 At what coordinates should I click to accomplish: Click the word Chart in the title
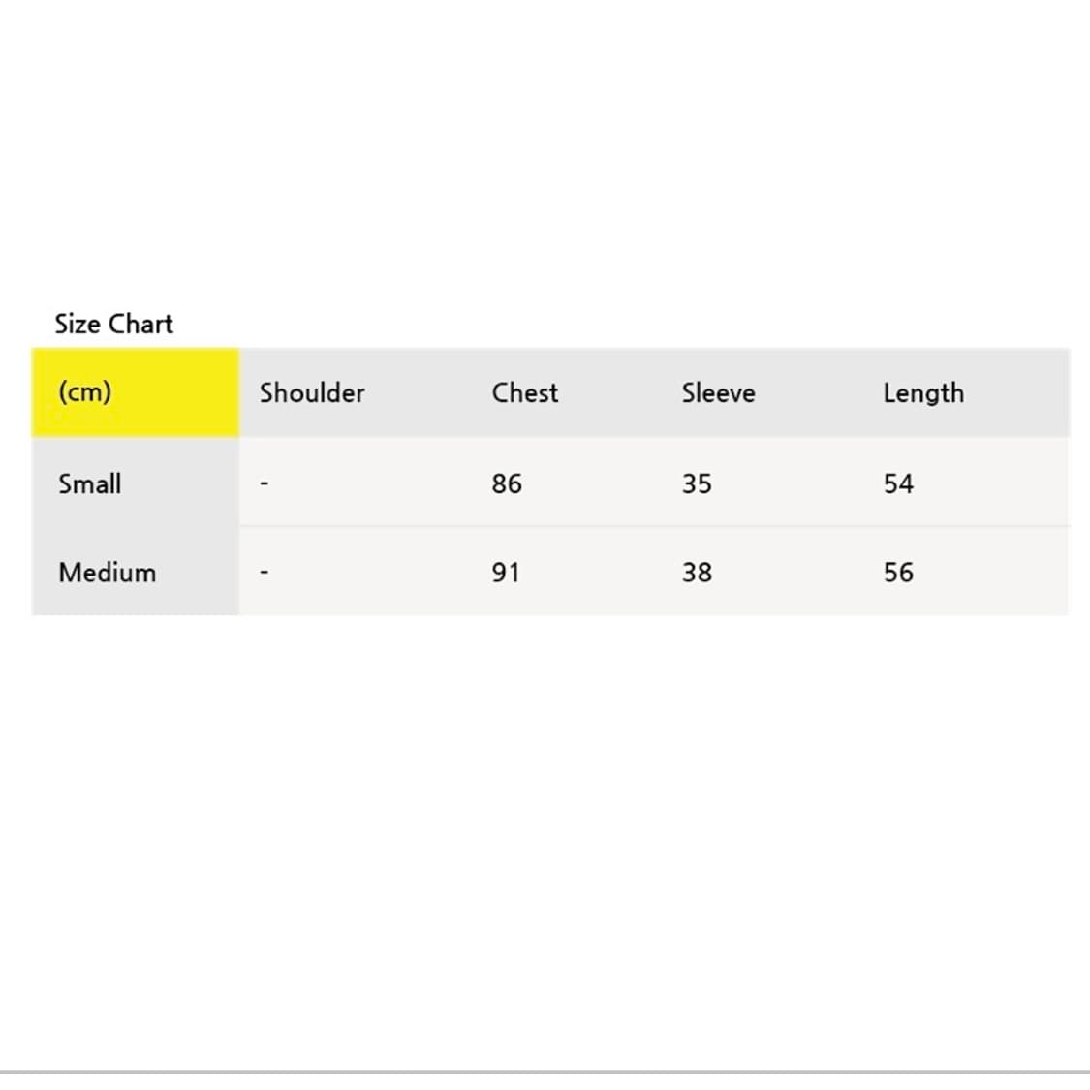click(141, 324)
